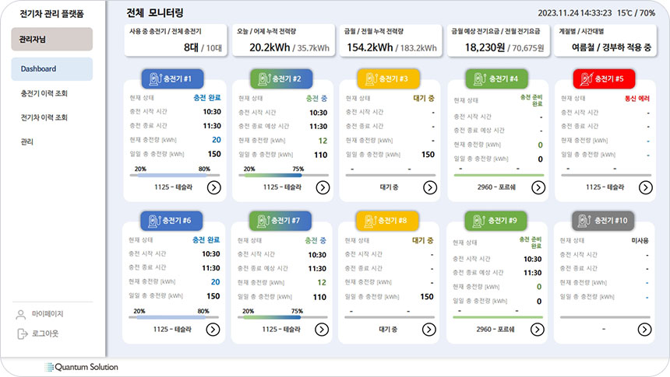Image resolution: width=670 pixels, height=377 pixels.
Task: Click the My Page user icon
Action: [x=21, y=315]
